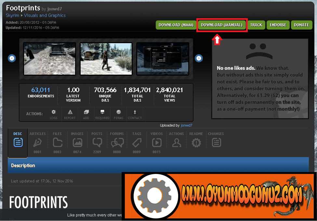Go to next image with right arrow
The image size is (317, 221).
coord(199,58)
